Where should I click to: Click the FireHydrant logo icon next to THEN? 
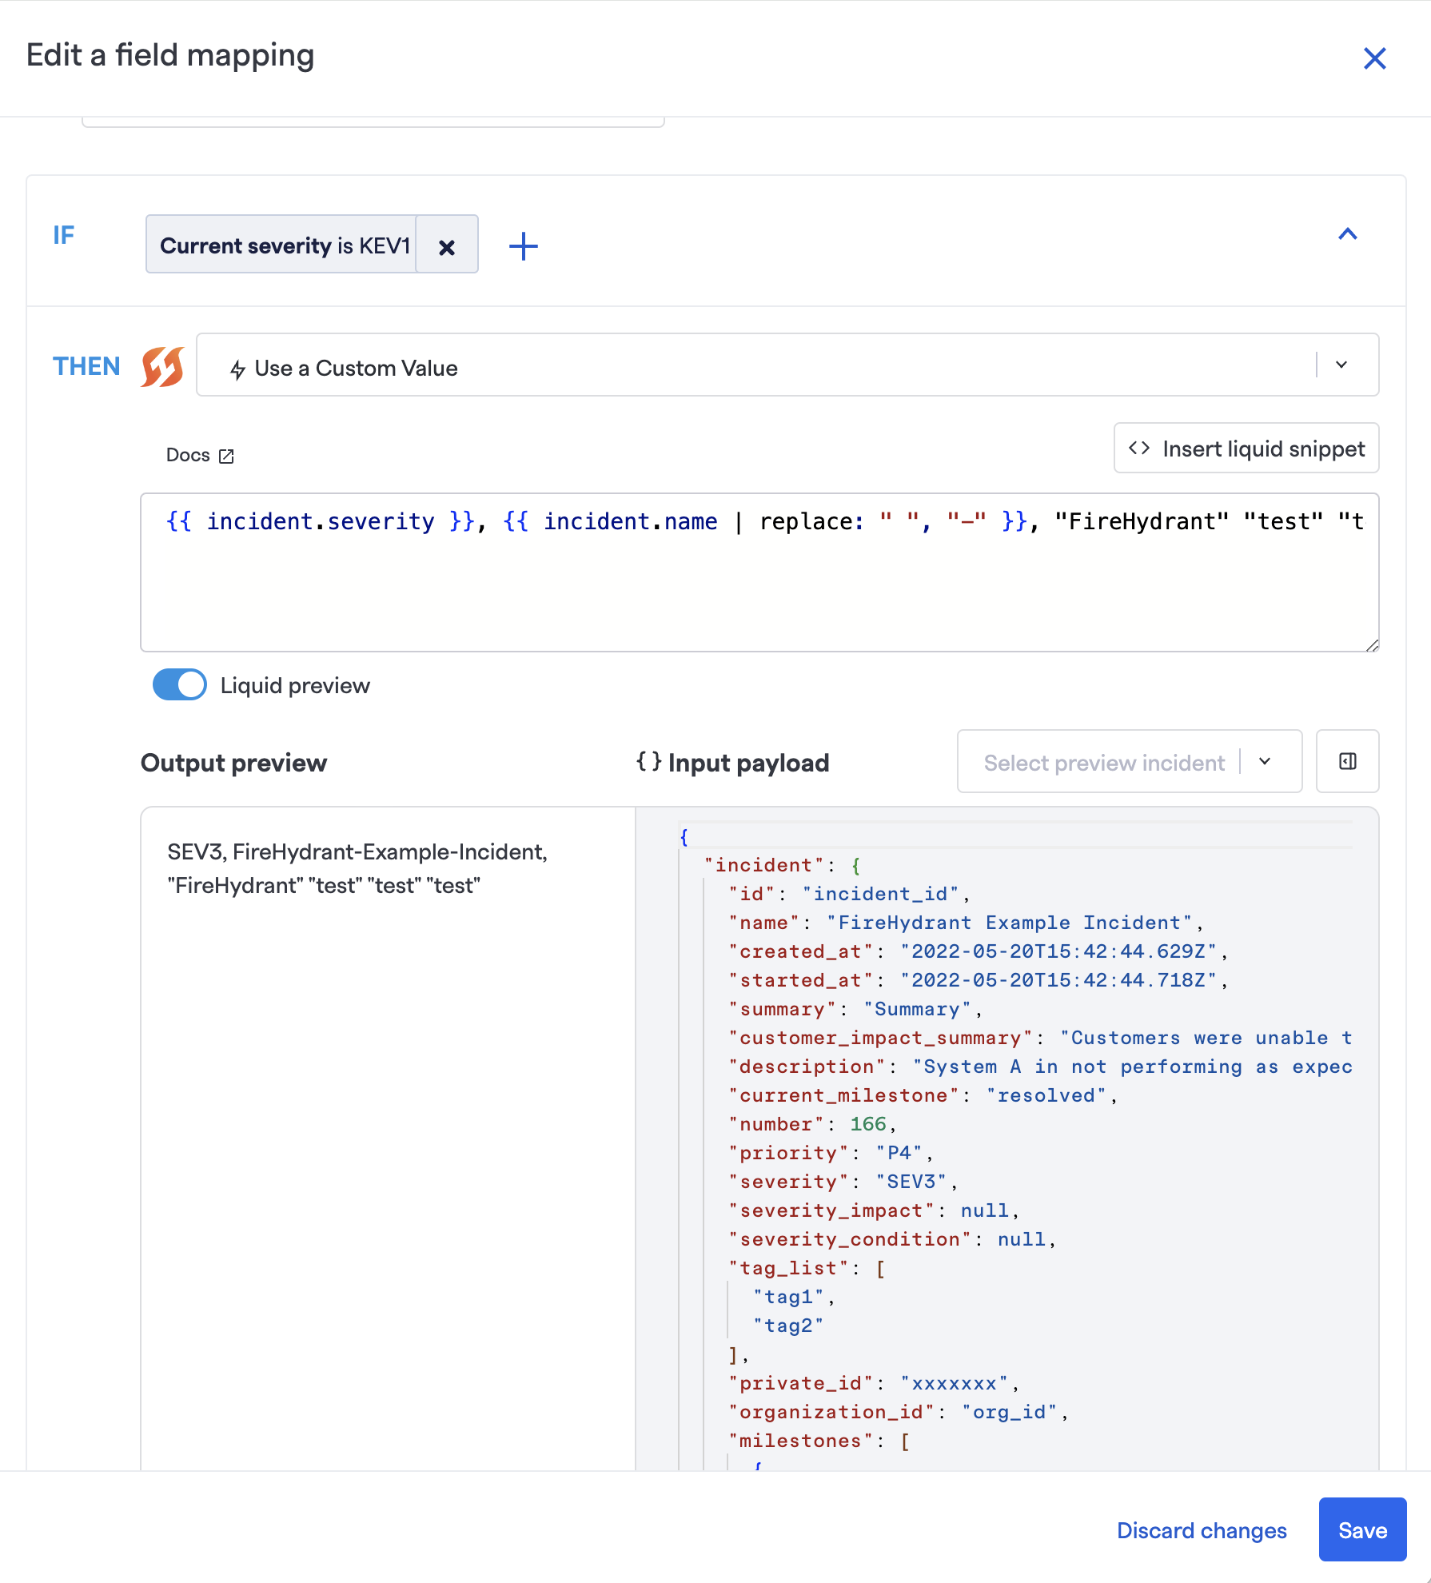[x=163, y=366]
